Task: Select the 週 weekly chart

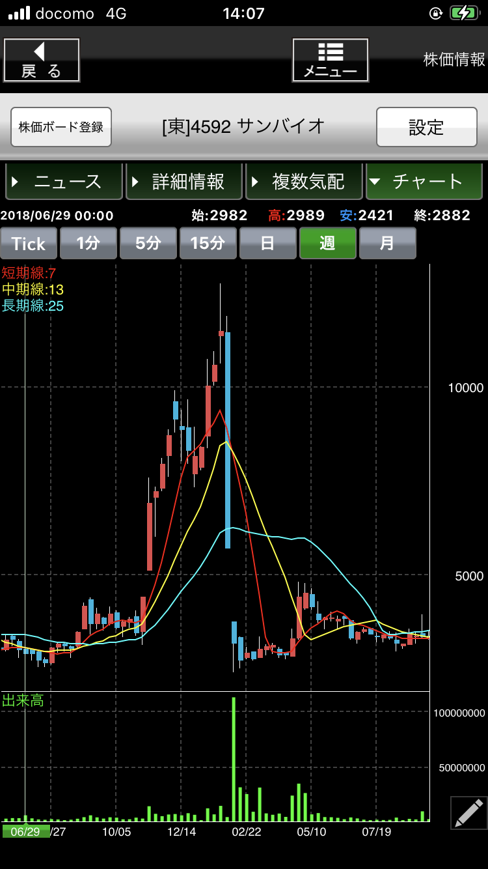Action: click(327, 244)
